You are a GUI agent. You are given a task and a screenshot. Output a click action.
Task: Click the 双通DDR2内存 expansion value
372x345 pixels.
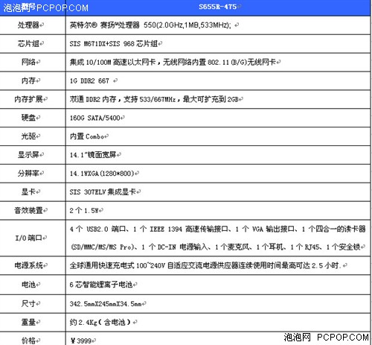tap(154, 99)
